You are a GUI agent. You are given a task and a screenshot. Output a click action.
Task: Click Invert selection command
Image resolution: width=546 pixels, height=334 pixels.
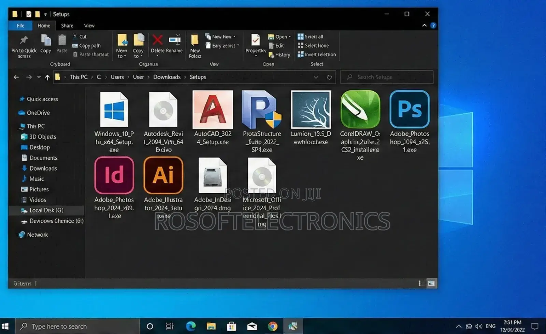coord(317,54)
